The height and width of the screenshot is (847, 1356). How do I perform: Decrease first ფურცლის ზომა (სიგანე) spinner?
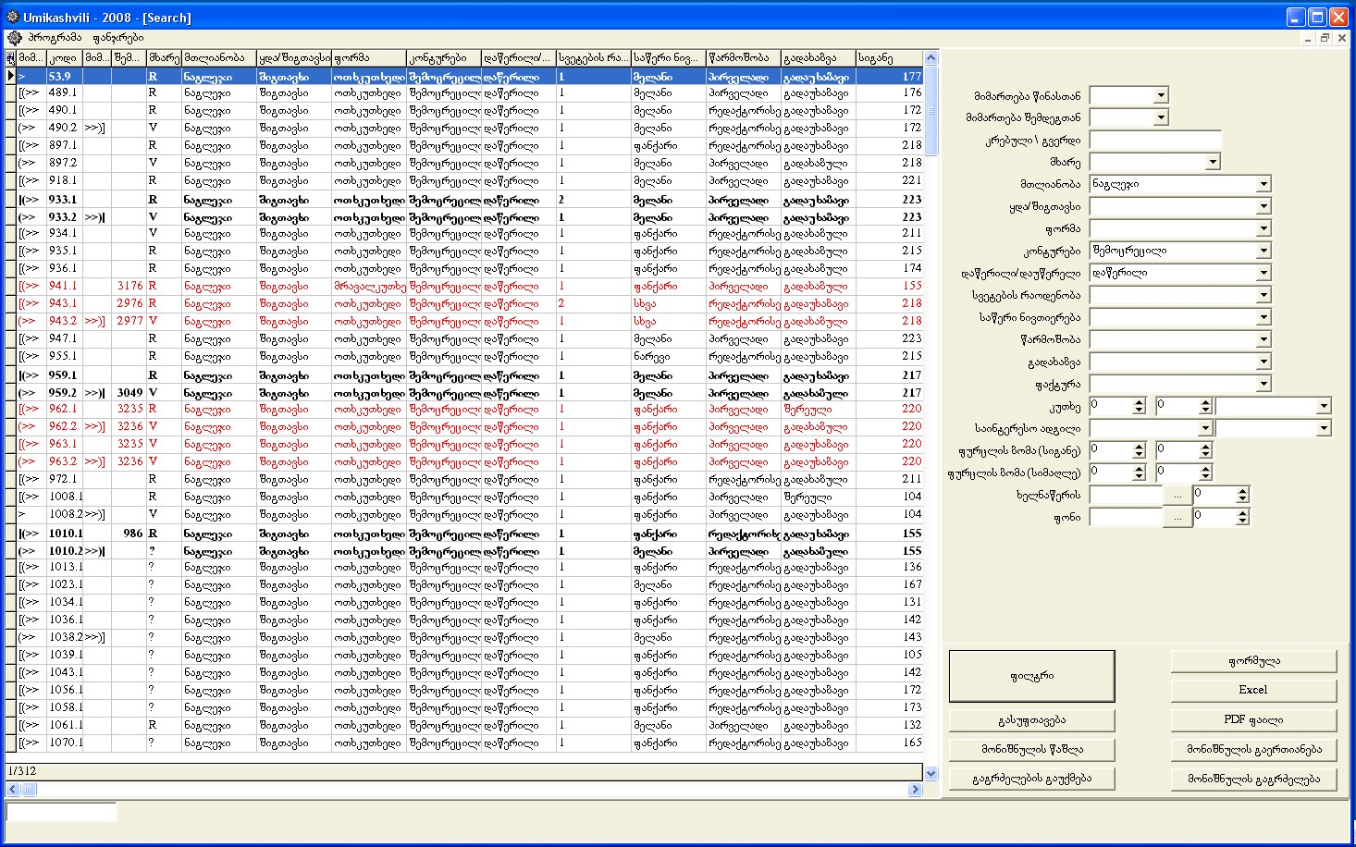point(1139,454)
